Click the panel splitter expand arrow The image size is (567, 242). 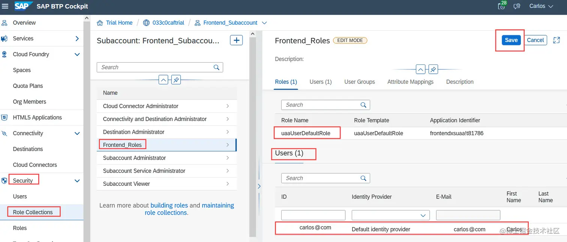pyautogui.click(x=259, y=186)
